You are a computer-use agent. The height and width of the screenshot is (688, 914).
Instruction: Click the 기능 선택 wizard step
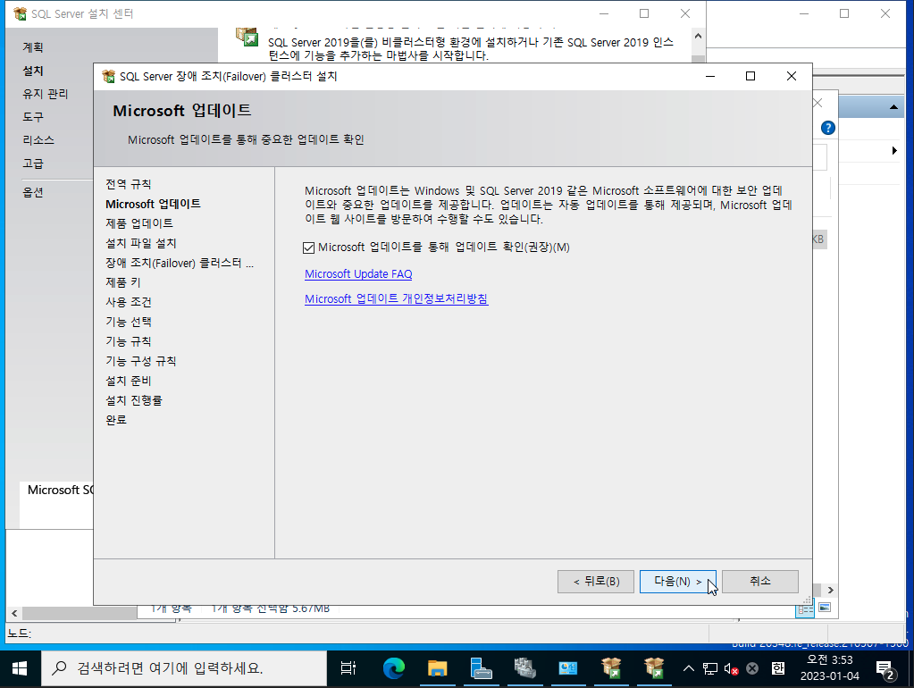129,322
